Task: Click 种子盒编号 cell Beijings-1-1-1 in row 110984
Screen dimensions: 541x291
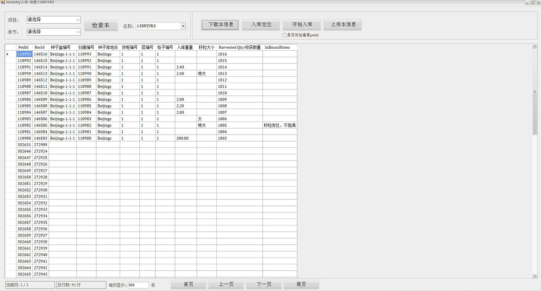Action: 63,112
